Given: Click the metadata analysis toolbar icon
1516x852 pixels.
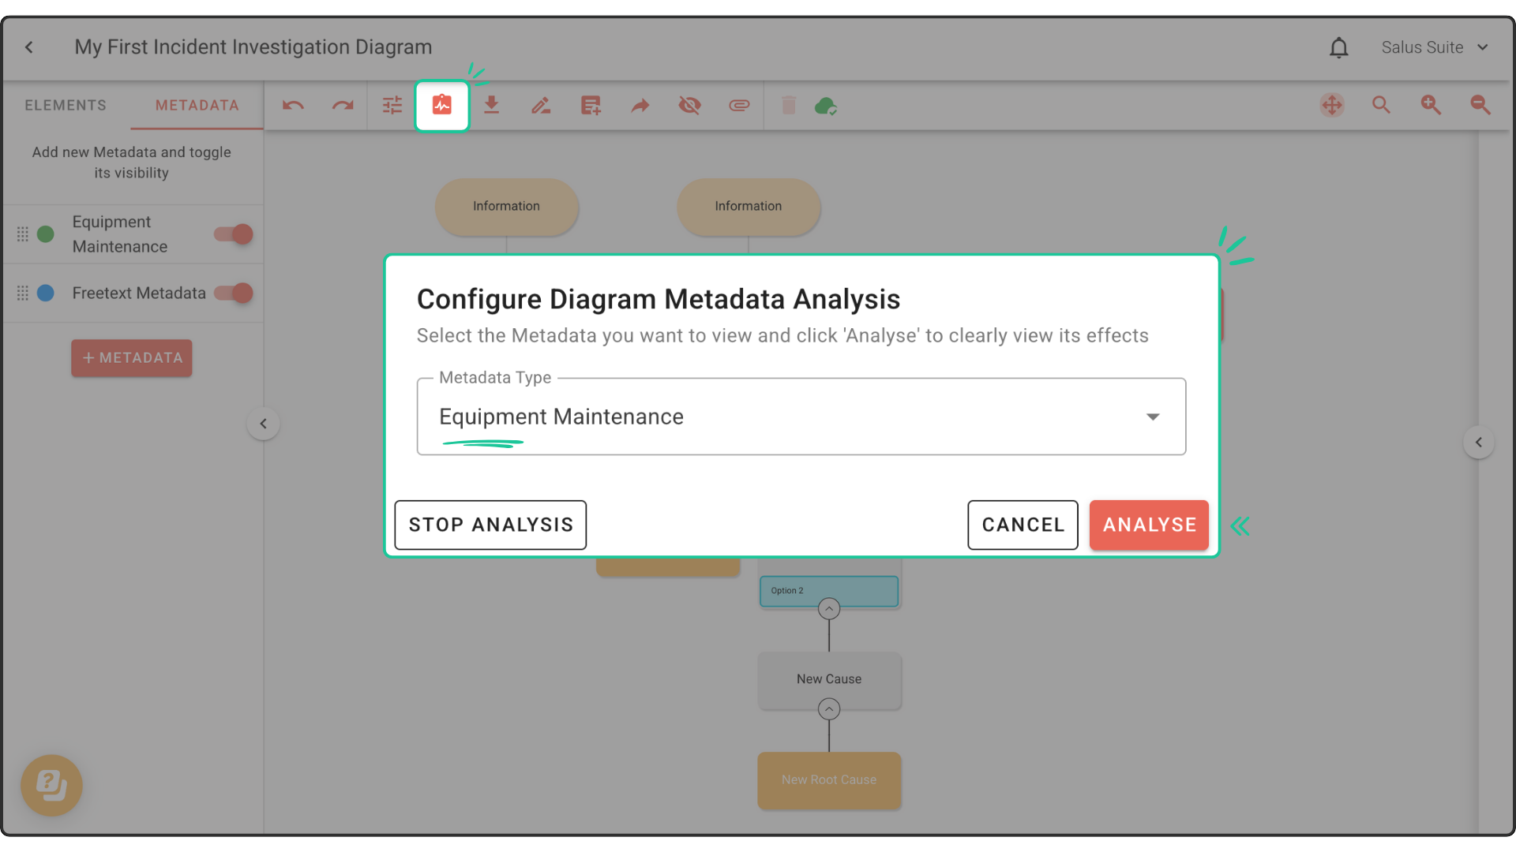Looking at the screenshot, I should pyautogui.click(x=441, y=105).
